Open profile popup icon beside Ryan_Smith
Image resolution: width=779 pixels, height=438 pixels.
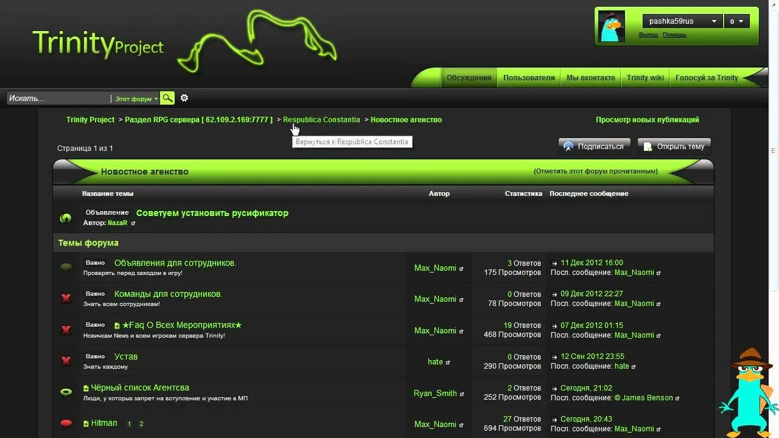pyautogui.click(x=461, y=394)
